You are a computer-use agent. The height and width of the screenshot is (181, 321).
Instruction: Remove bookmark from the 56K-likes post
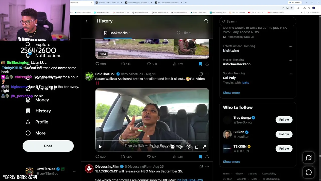[x=200, y=64]
